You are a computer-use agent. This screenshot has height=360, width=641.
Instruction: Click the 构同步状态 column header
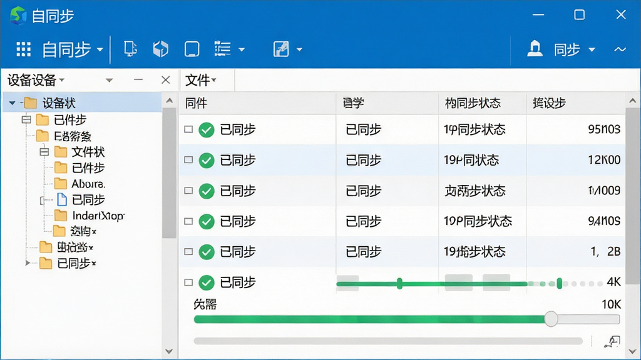click(x=483, y=103)
